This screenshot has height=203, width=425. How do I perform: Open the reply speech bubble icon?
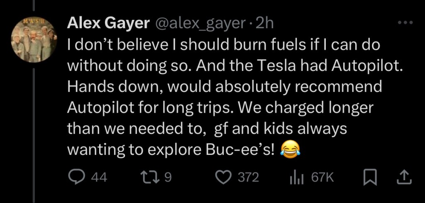click(x=76, y=177)
